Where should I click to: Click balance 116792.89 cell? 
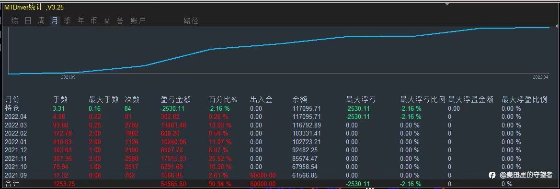click(307, 125)
